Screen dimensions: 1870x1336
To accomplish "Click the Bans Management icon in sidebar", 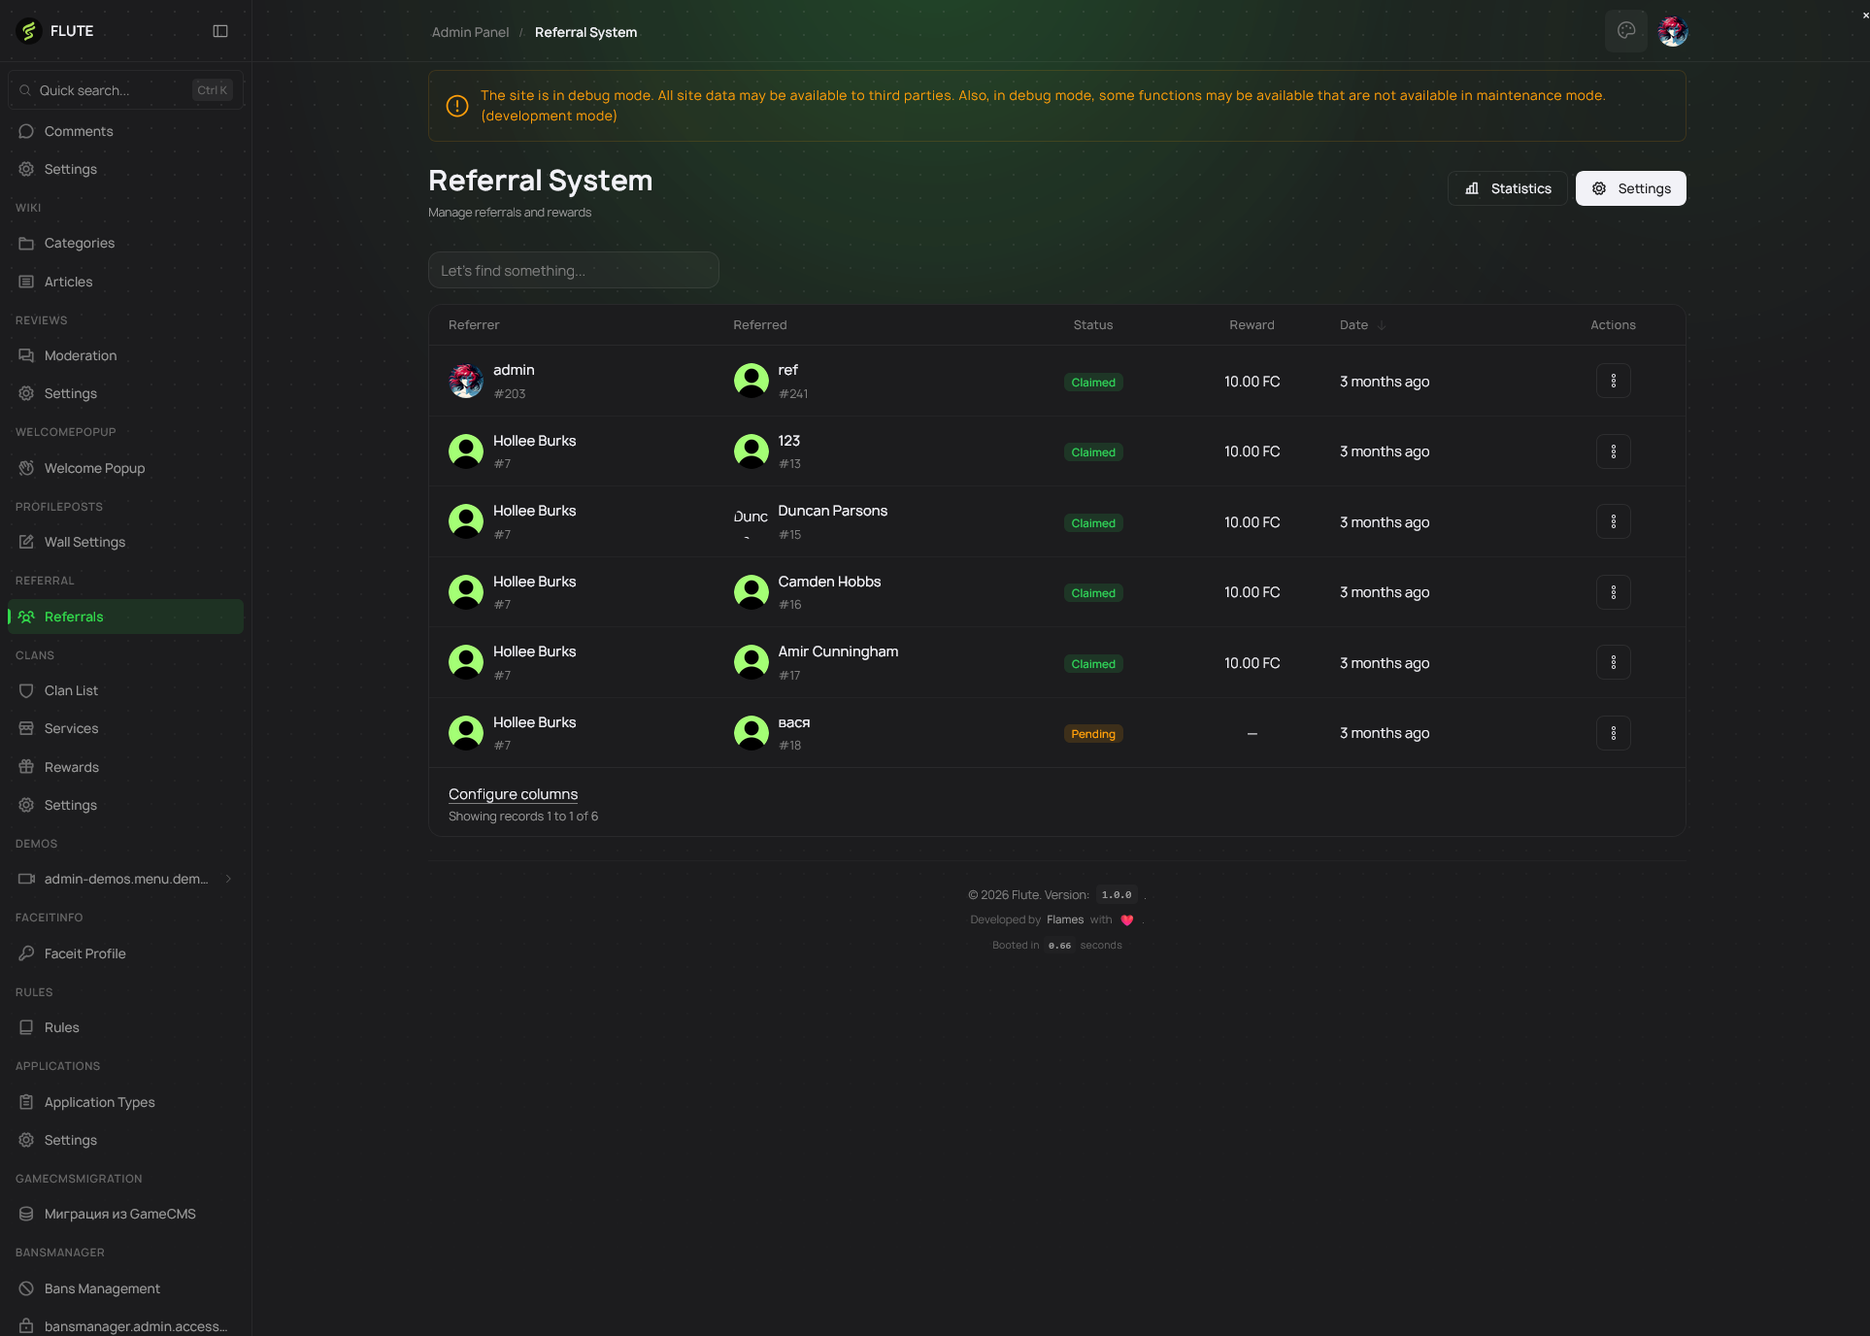I will (26, 1288).
